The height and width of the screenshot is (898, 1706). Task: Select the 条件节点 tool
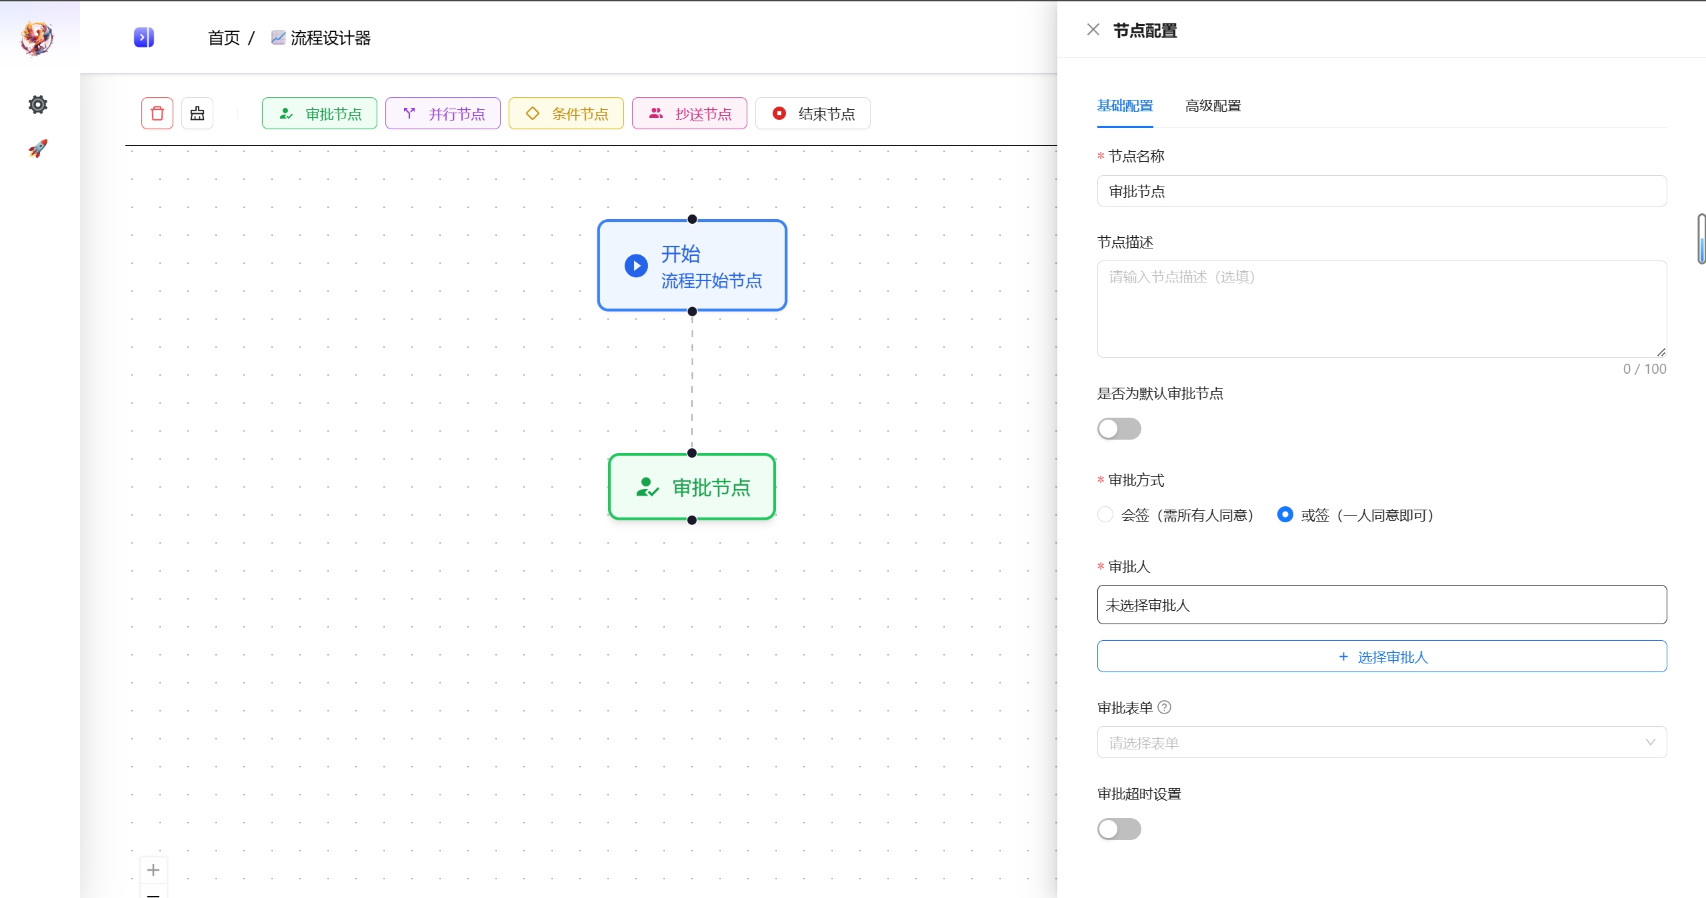click(565, 113)
